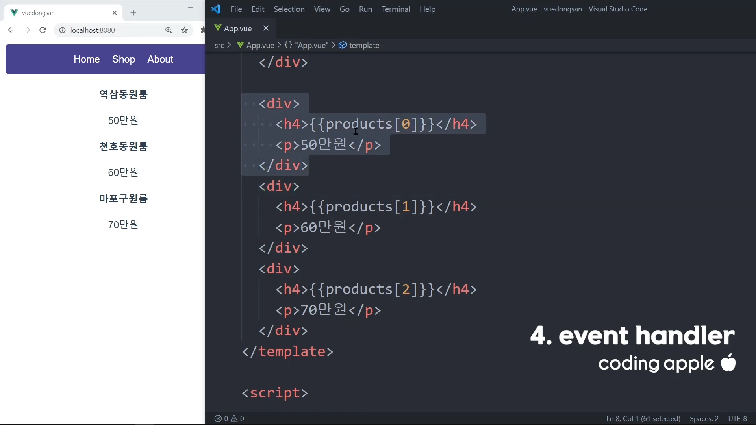756x425 pixels.
Task: Click the Shop navigation link
Action: point(123,59)
